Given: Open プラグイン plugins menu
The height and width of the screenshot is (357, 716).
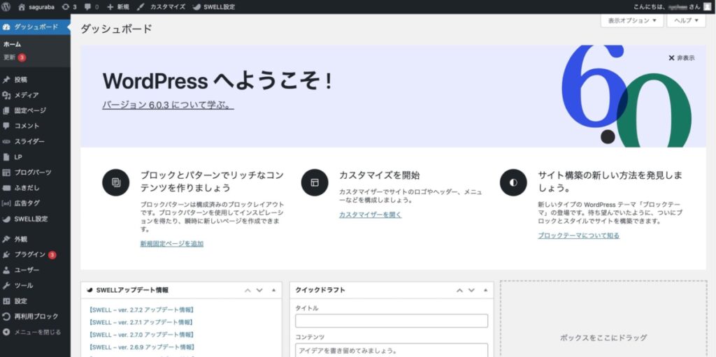Looking at the screenshot, I should (x=35, y=255).
